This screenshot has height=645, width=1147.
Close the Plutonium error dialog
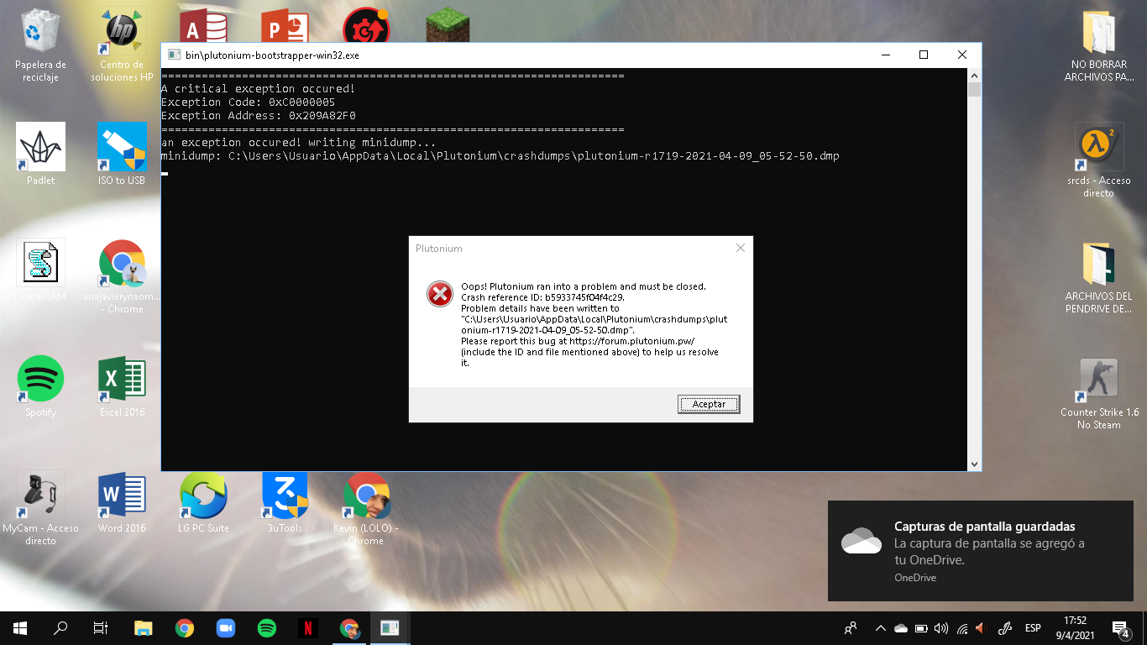pos(740,249)
